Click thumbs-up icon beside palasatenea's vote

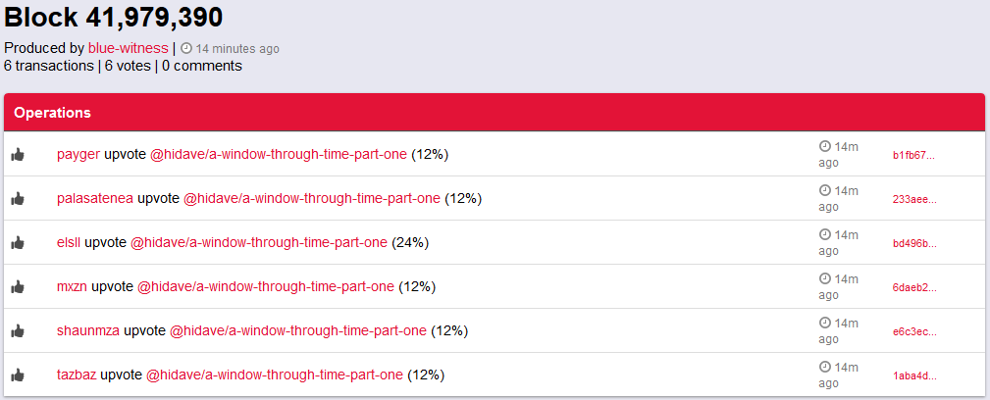[18, 198]
